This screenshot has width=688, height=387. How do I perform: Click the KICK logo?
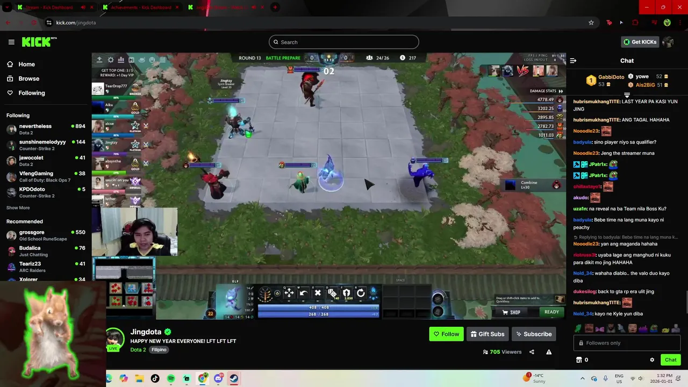[x=39, y=42]
